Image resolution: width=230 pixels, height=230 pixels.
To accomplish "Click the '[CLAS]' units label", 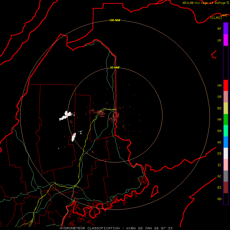I will tap(216, 18).
